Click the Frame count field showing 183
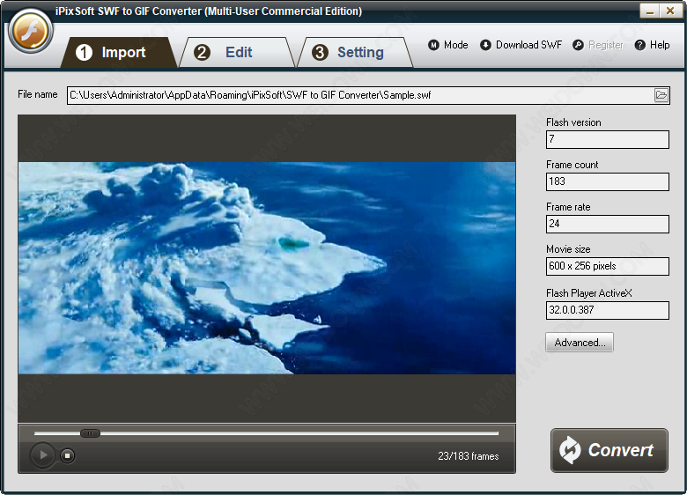The height and width of the screenshot is (495, 687). point(607,181)
